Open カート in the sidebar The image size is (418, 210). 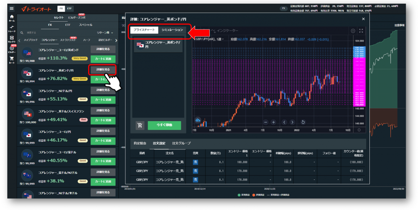[12, 60]
